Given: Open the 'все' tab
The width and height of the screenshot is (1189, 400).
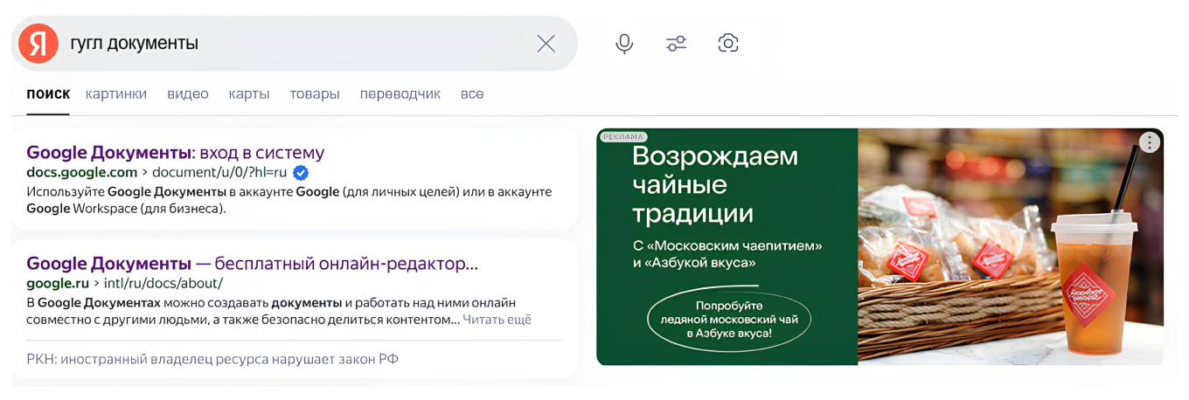Looking at the screenshot, I should click(x=472, y=94).
